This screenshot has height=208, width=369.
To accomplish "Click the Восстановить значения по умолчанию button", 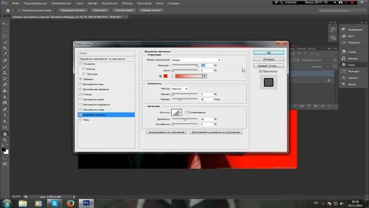I will click(216, 132).
